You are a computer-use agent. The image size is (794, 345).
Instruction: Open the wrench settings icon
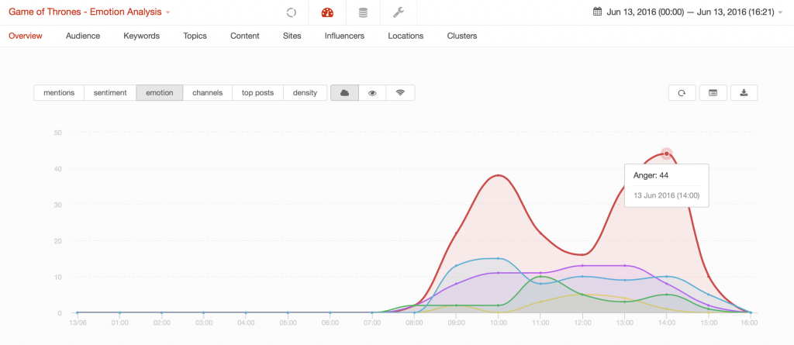(x=398, y=12)
